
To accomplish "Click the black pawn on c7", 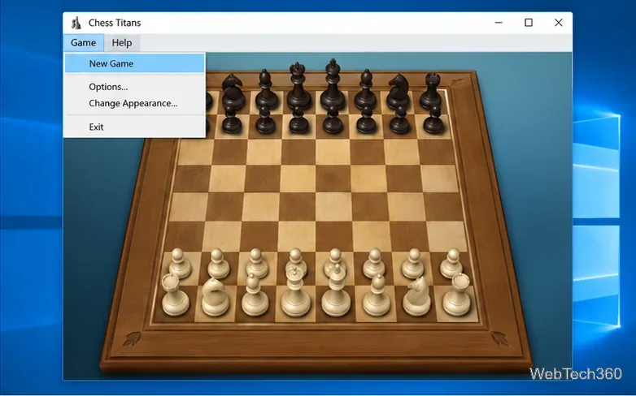I will click(x=265, y=120).
